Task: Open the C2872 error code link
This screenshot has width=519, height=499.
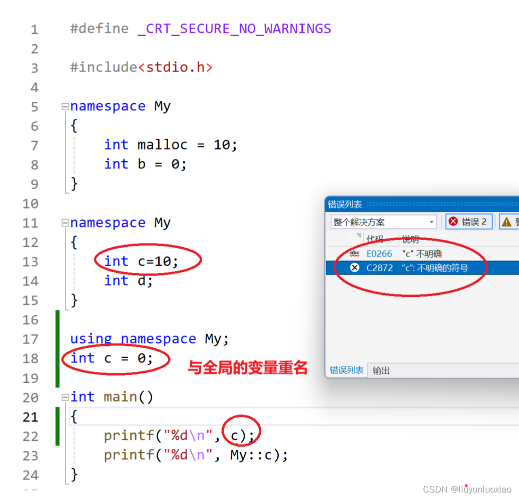Action: tap(380, 268)
